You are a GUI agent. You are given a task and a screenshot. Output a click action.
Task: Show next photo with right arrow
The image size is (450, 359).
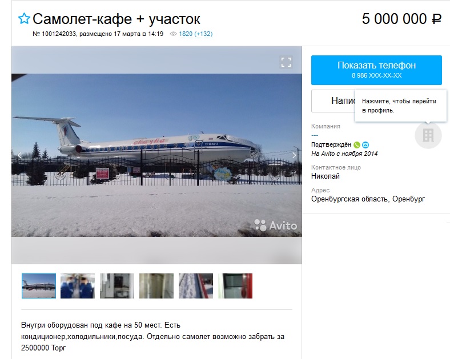294,155
